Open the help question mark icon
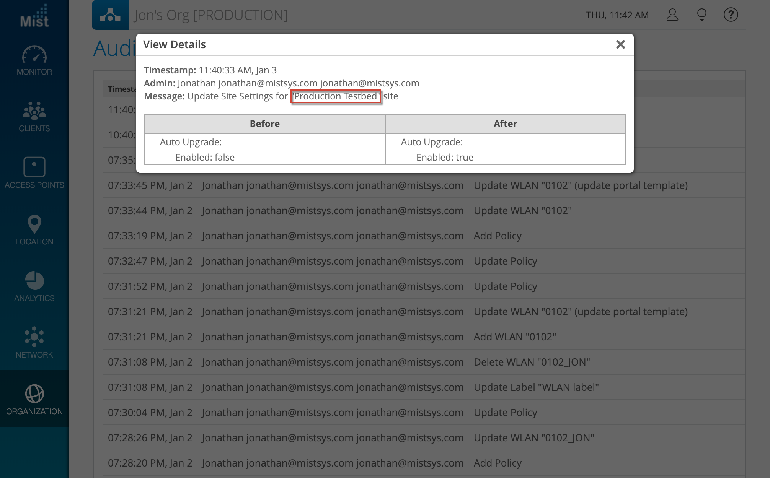This screenshot has height=478, width=770. (731, 15)
